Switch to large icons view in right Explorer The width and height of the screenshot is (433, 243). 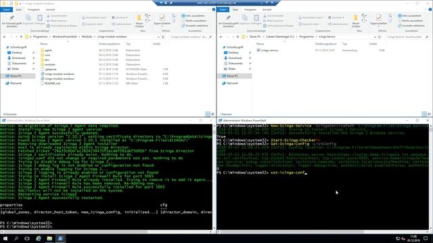coord(429,114)
